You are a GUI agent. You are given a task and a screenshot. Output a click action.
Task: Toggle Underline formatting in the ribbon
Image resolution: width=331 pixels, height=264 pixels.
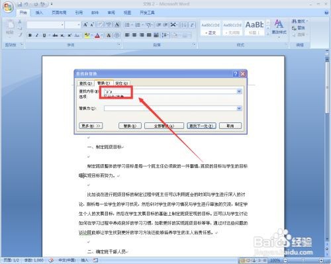pyautogui.click(x=44, y=35)
